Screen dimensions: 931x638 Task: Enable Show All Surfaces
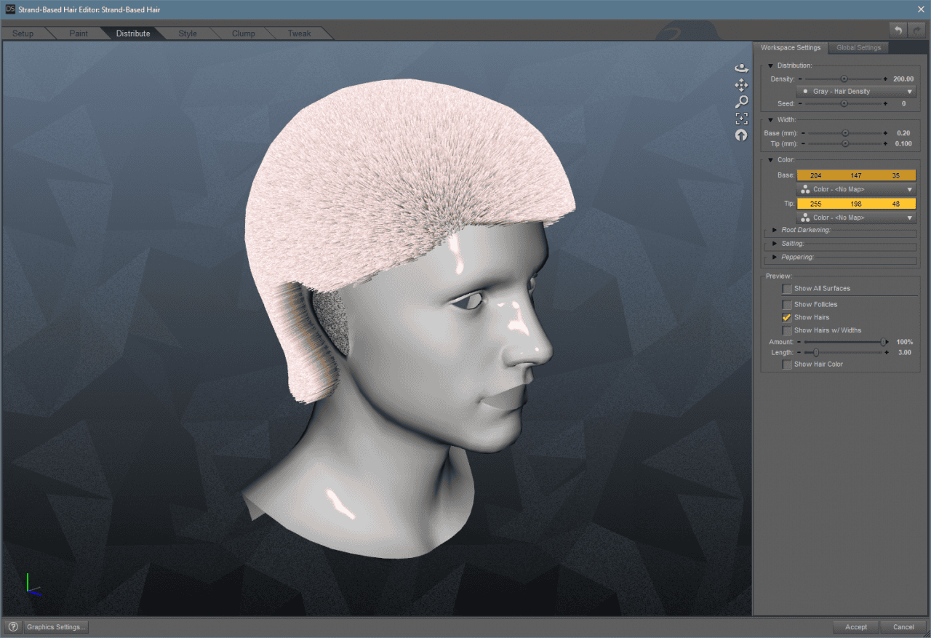click(787, 289)
